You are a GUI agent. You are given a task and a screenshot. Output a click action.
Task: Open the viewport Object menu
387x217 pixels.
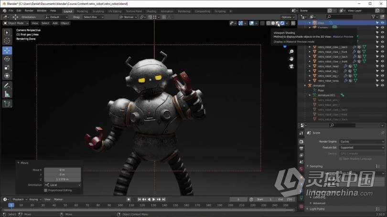[65, 23]
